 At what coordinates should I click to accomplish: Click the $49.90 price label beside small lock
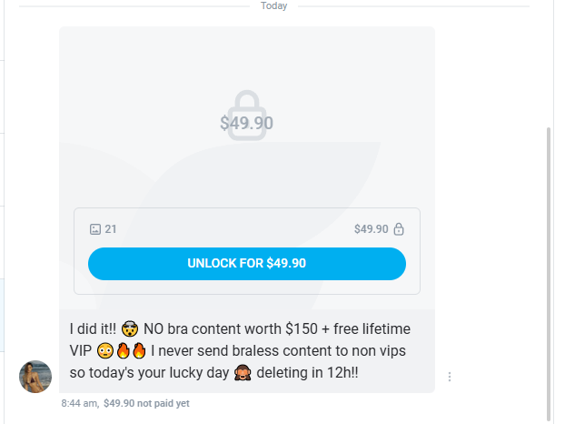click(372, 229)
